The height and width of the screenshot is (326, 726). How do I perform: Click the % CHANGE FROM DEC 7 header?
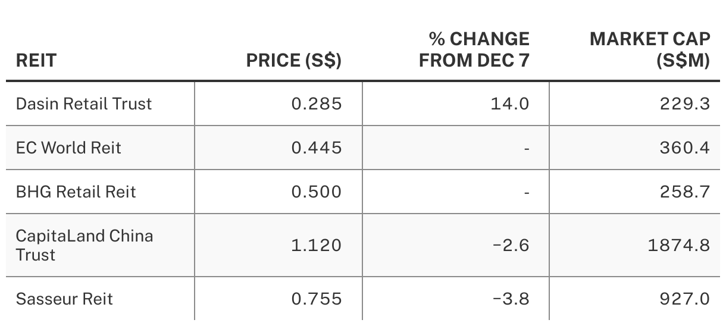(x=474, y=49)
